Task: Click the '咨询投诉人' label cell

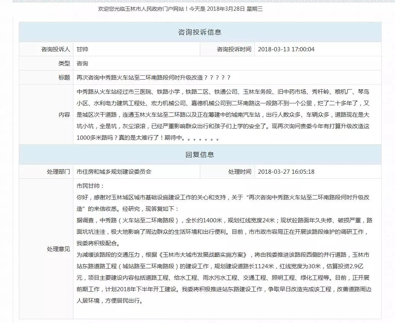Action: pos(46,49)
